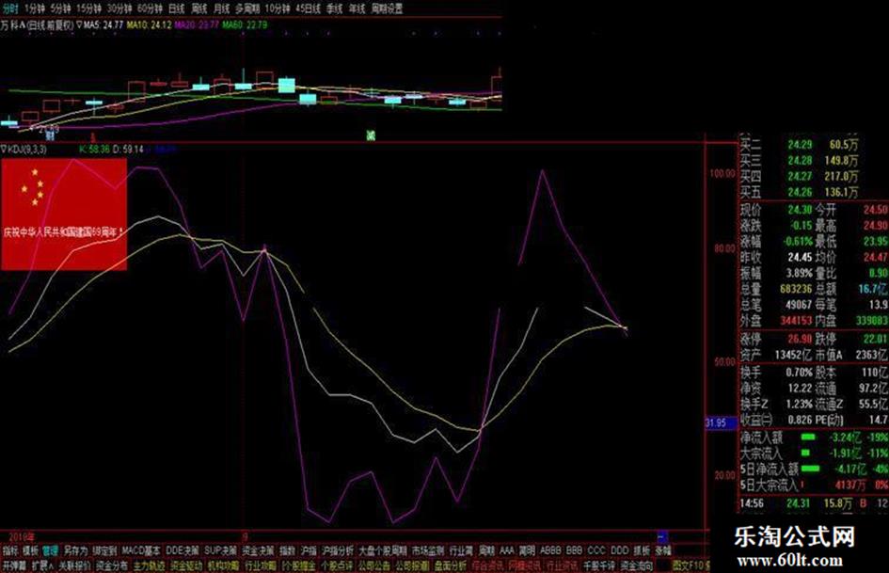
Task: Click the 现价 value 24.30
Action: coord(800,209)
